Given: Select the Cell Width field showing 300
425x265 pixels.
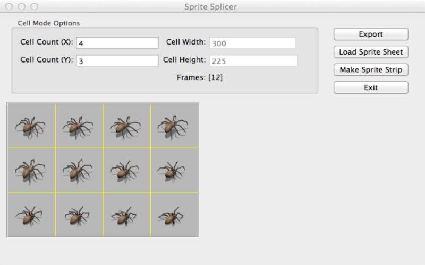Looking at the screenshot, I should [253, 43].
